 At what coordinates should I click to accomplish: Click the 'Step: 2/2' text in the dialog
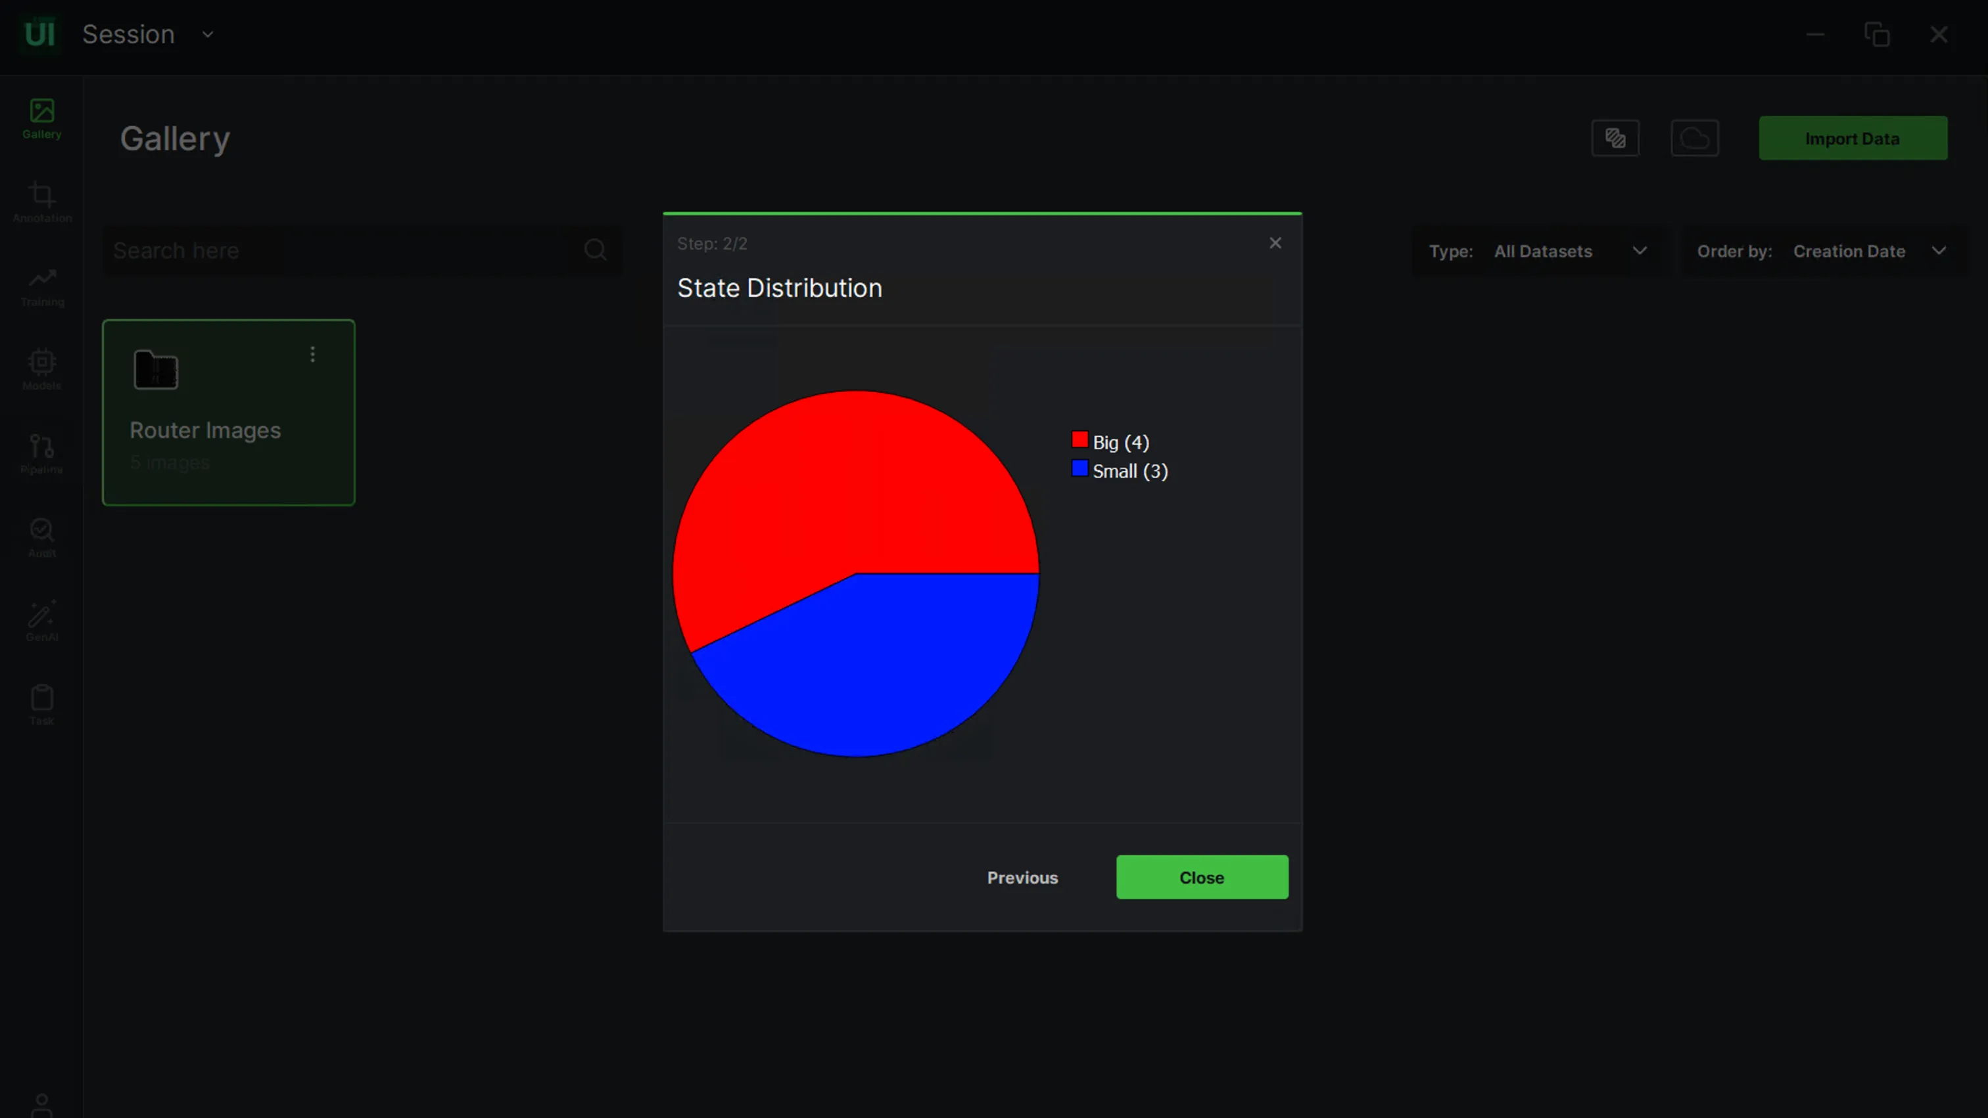[x=711, y=244]
